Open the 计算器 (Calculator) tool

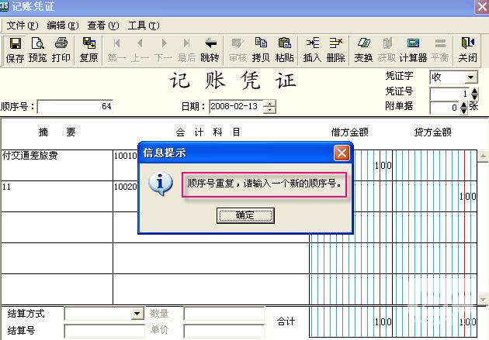tap(413, 49)
